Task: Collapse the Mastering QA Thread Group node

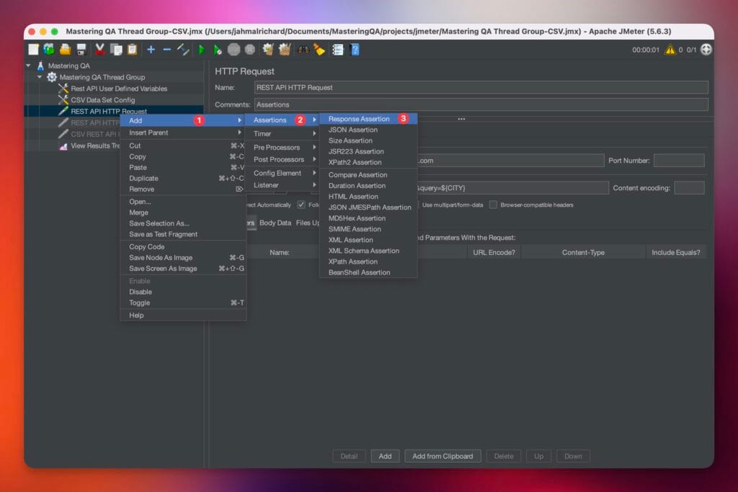Action: [40, 77]
